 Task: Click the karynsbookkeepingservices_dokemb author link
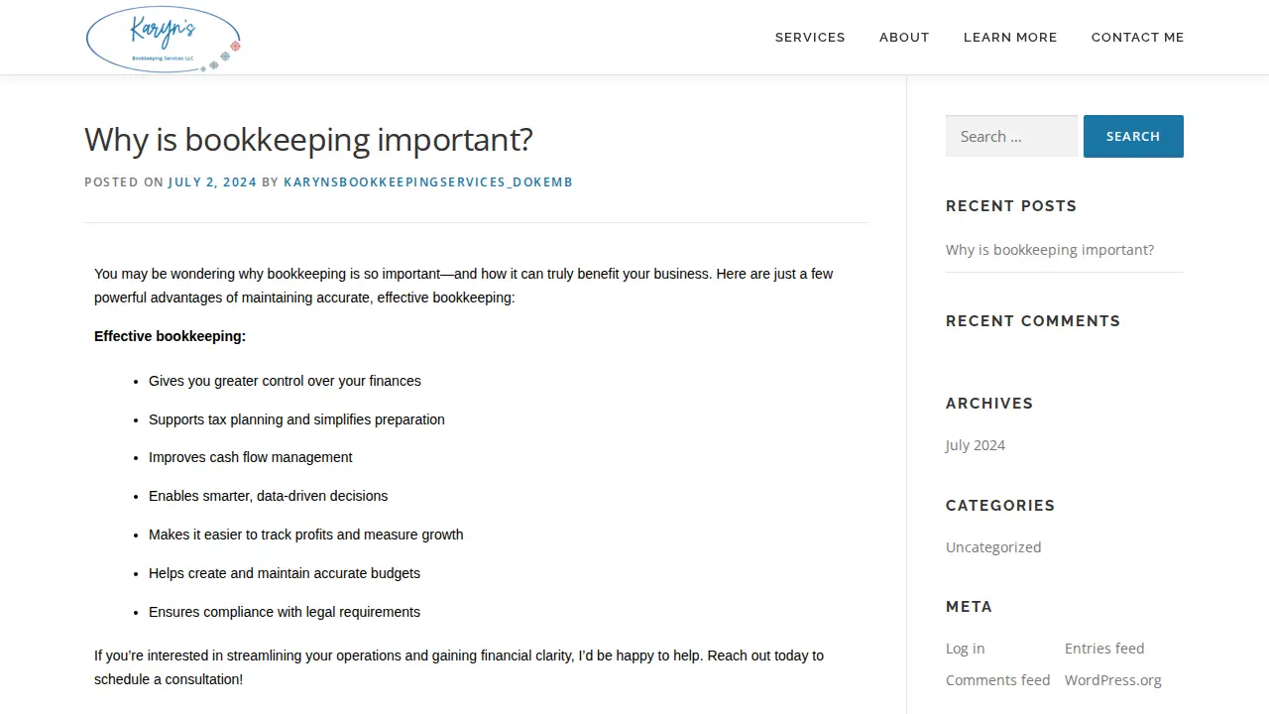tap(428, 182)
